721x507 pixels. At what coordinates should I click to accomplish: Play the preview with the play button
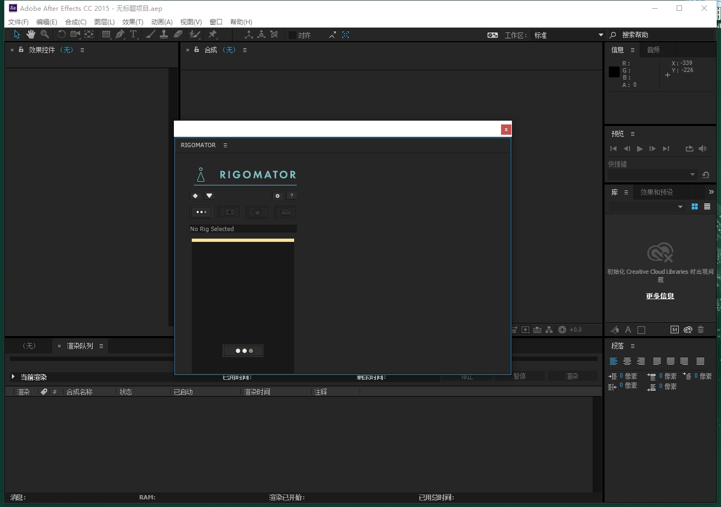pyautogui.click(x=640, y=148)
